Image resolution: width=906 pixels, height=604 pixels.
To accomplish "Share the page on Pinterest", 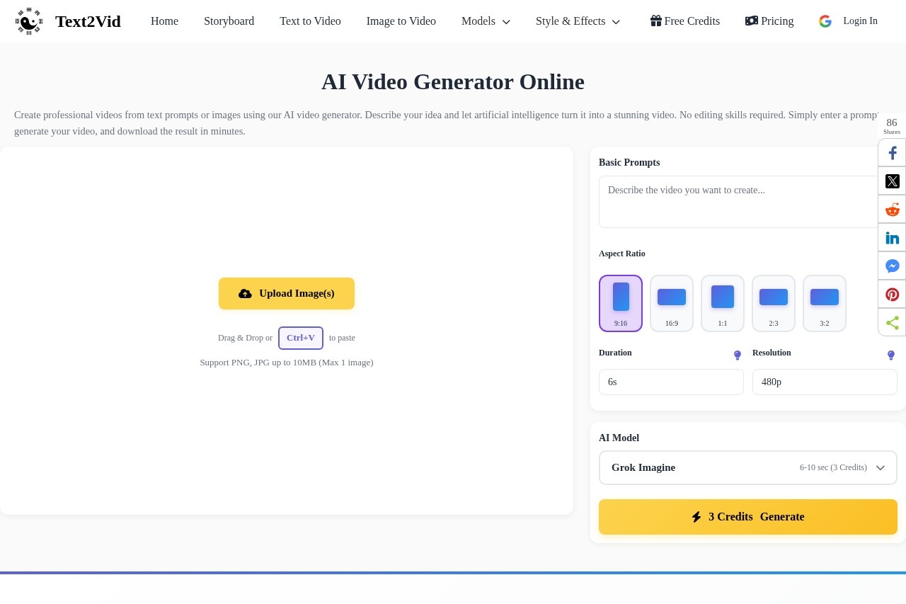I will pos(893,295).
